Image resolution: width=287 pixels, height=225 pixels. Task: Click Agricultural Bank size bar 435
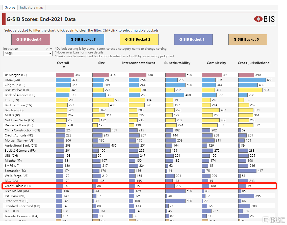click(x=101, y=146)
